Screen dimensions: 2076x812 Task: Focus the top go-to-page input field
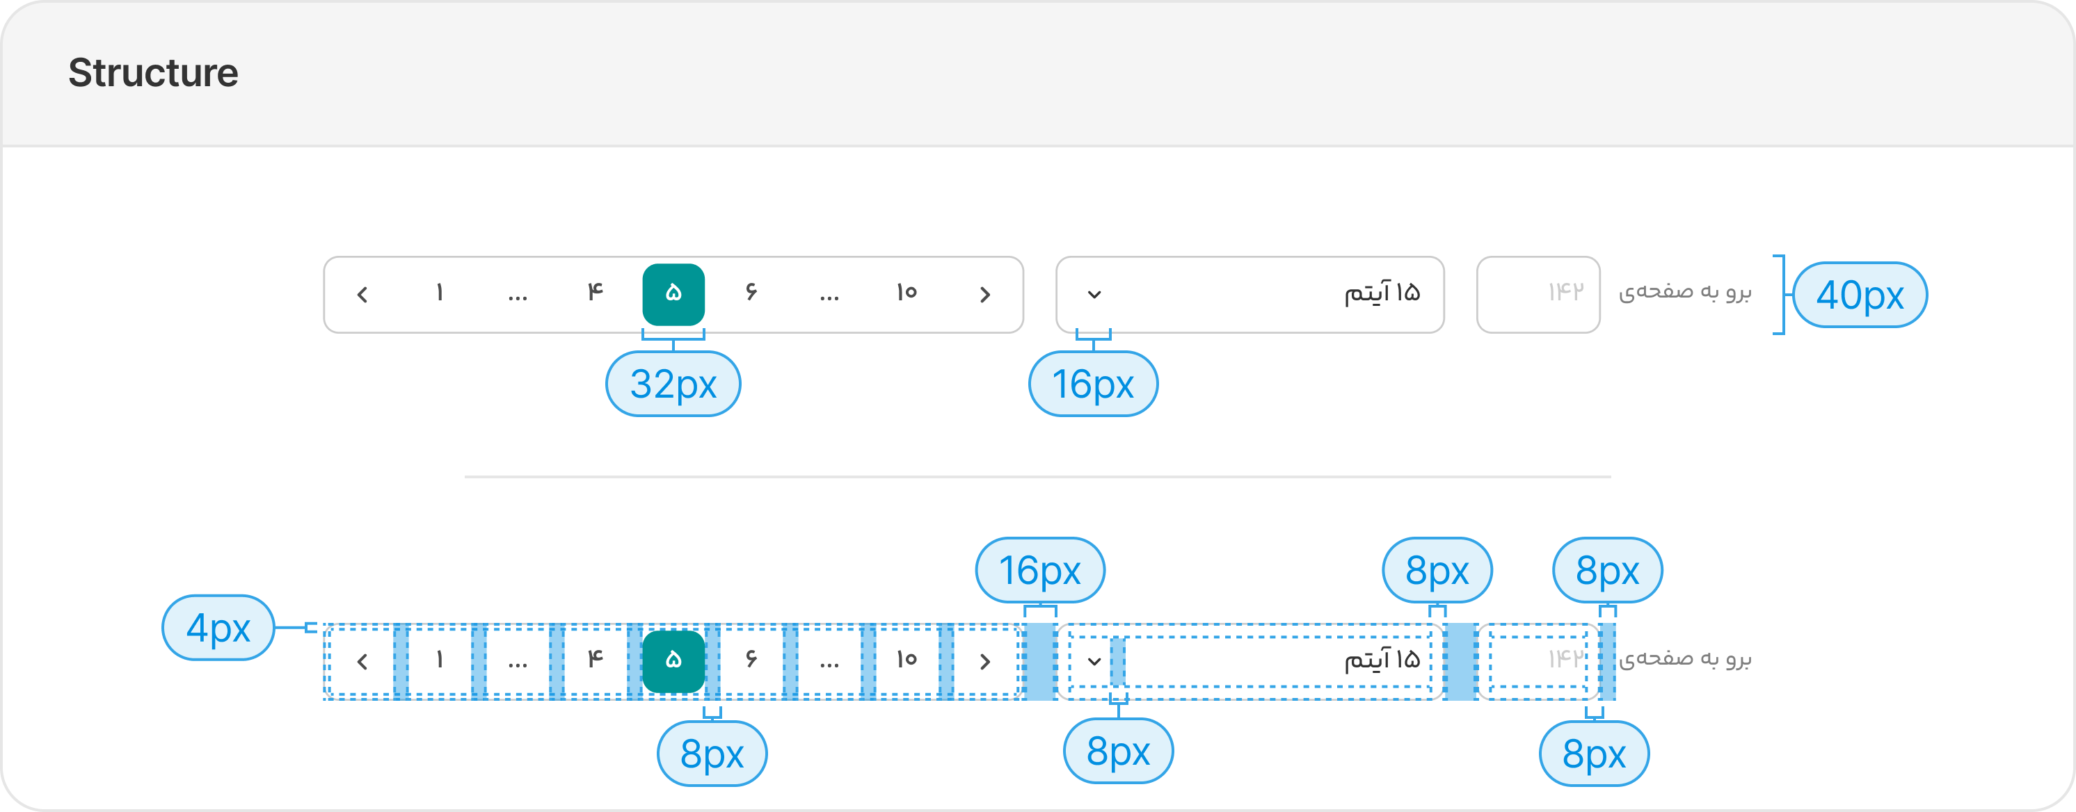point(1538,295)
